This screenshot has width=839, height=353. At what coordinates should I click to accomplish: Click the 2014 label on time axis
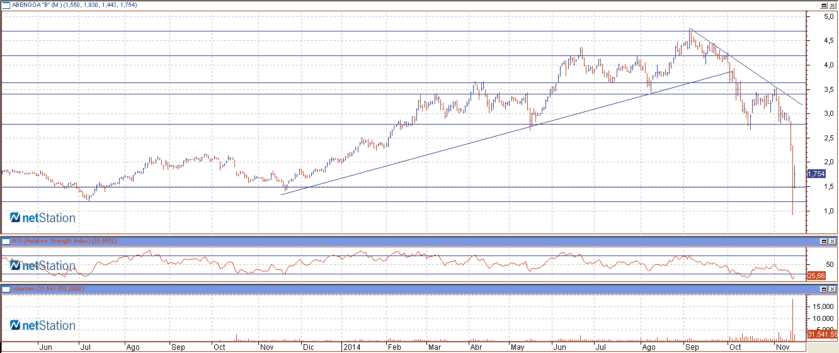(351, 347)
